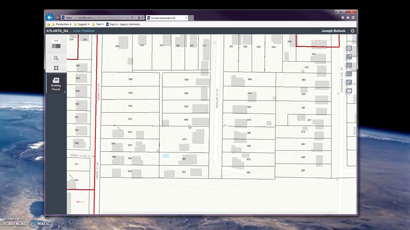Viewport: 410px width, 230px height.
Task: Click the address bar search magnifier
Action: tap(132, 18)
